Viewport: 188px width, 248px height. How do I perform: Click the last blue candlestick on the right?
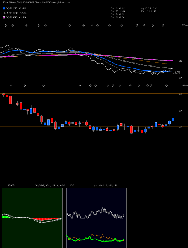173,119
